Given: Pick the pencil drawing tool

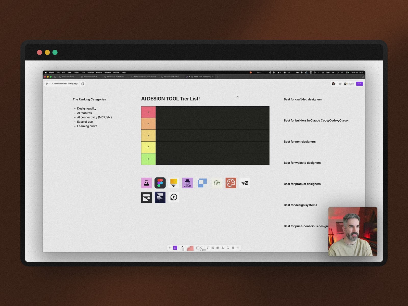Looking at the screenshot, I should point(182,248).
